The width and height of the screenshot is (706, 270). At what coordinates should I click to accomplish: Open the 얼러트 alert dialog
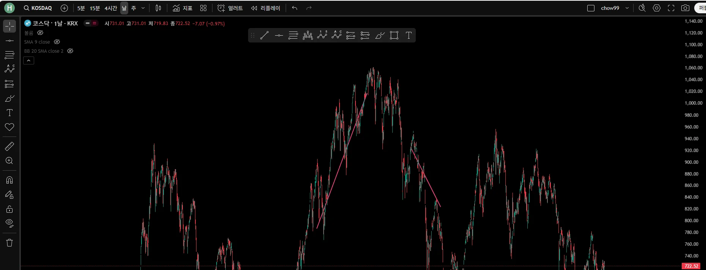230,8
